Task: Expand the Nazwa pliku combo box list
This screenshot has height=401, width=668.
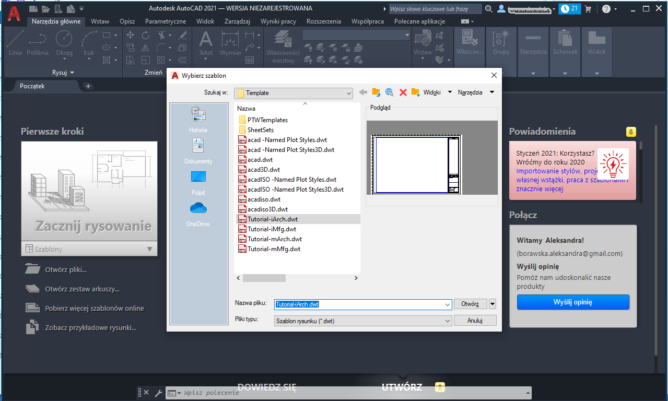Action: [x=448, y=304]
